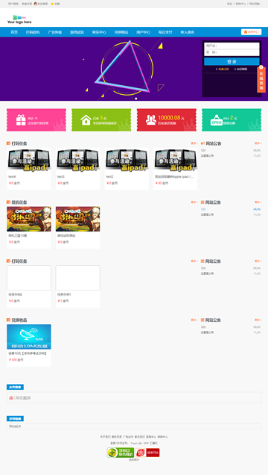The width and height of the screenshot is (268, 475).
Task: Click the star favorite icon in the top bar
Action: (x=52, y=4)
